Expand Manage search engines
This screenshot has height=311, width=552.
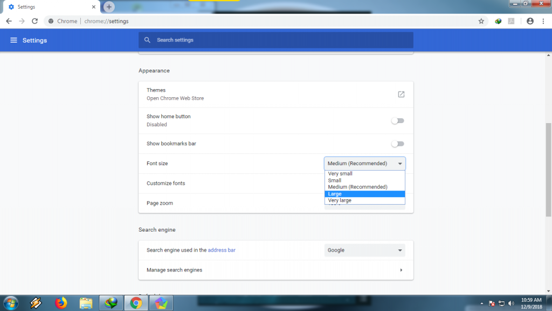click(x=401, y=270)
